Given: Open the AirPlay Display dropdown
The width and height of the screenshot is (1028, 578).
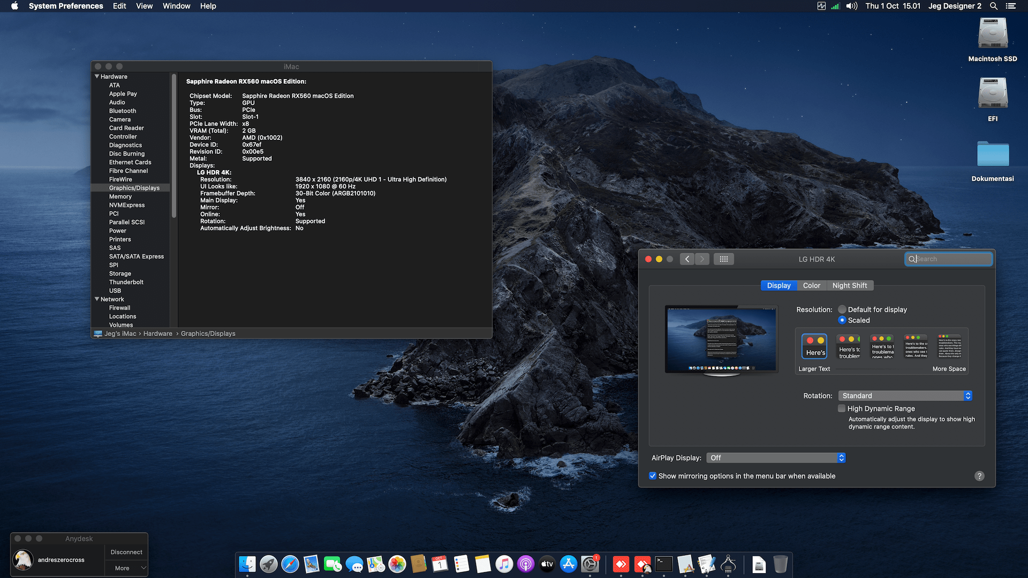Looking at the screenshot, I should point(775,458).
